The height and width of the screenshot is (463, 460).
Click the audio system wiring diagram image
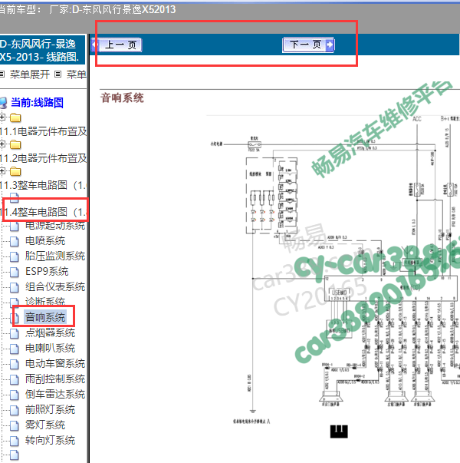click(333, 276)
